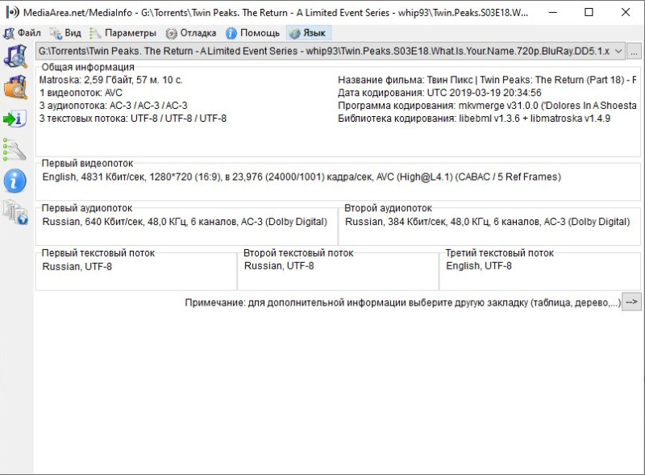Open the Параметры menu

click(123, 33)
